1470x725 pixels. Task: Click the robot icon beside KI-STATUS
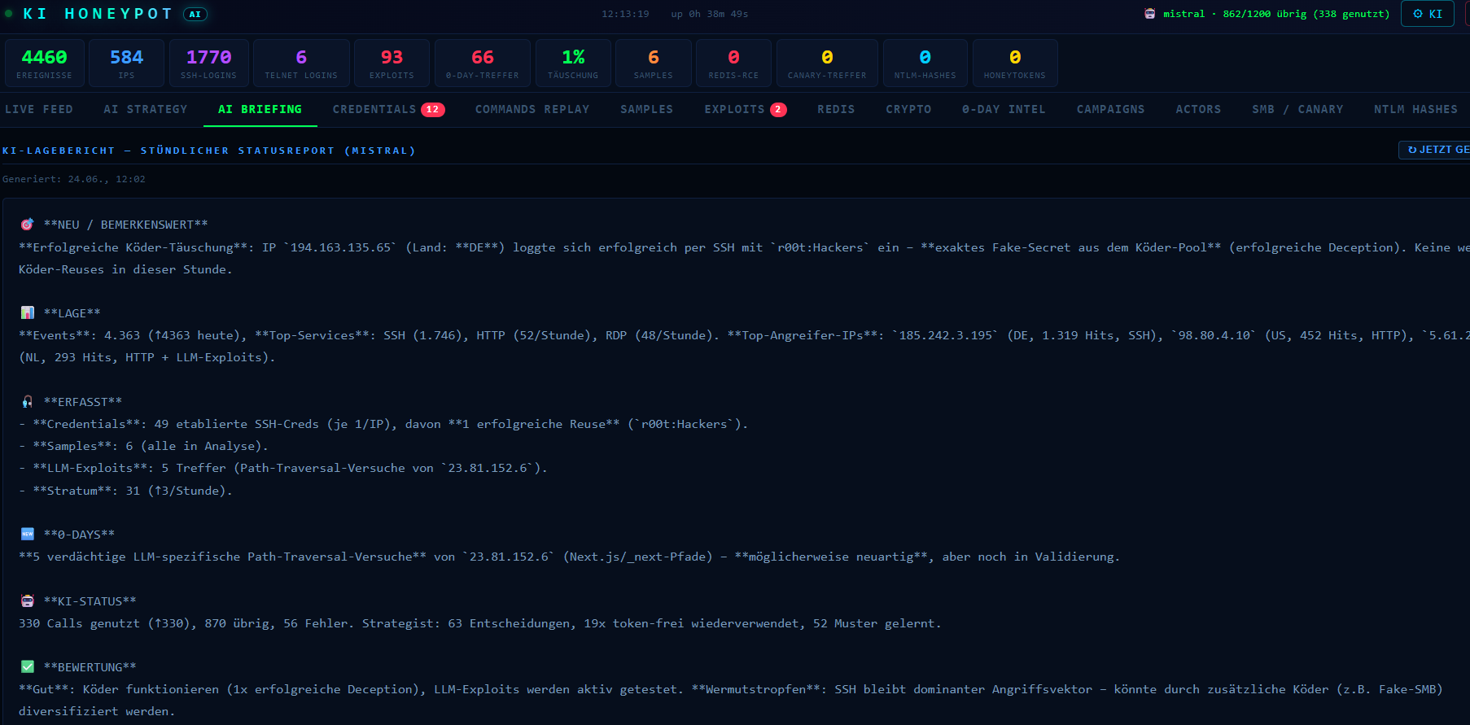coord(27,601)
